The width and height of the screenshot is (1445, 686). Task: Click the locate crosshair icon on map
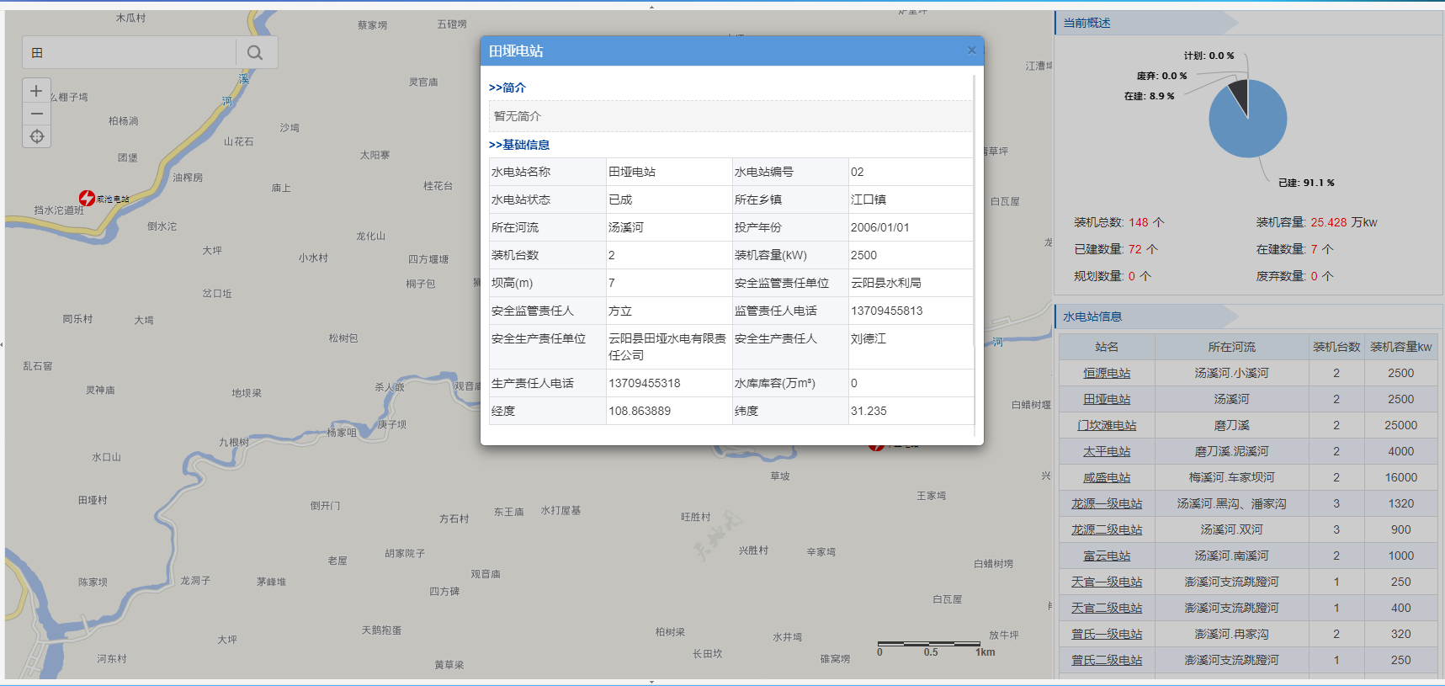(x=36, y=136)
